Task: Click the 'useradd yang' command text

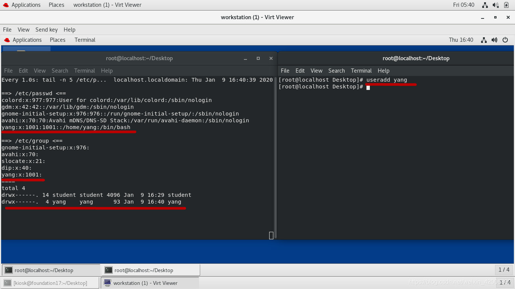Action: coord(387,80)
